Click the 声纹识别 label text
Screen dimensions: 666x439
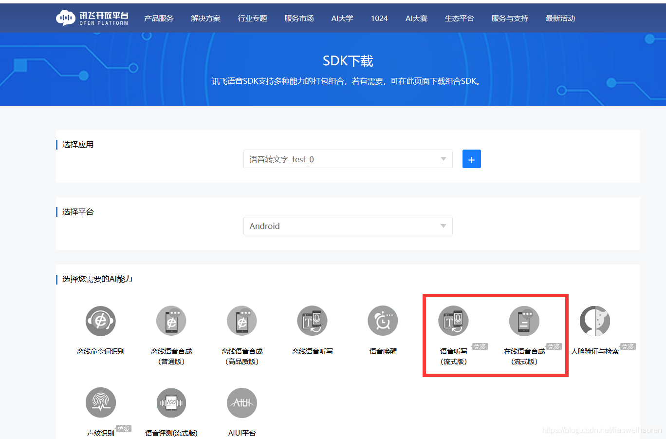coord(101,433)
